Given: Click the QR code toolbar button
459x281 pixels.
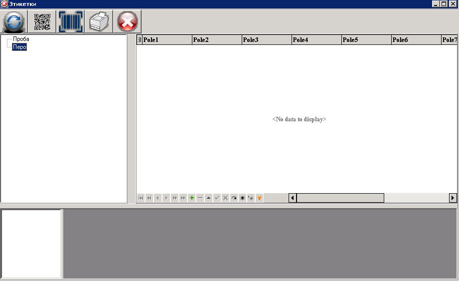Looking at the screenshot, I should (42, 22).
